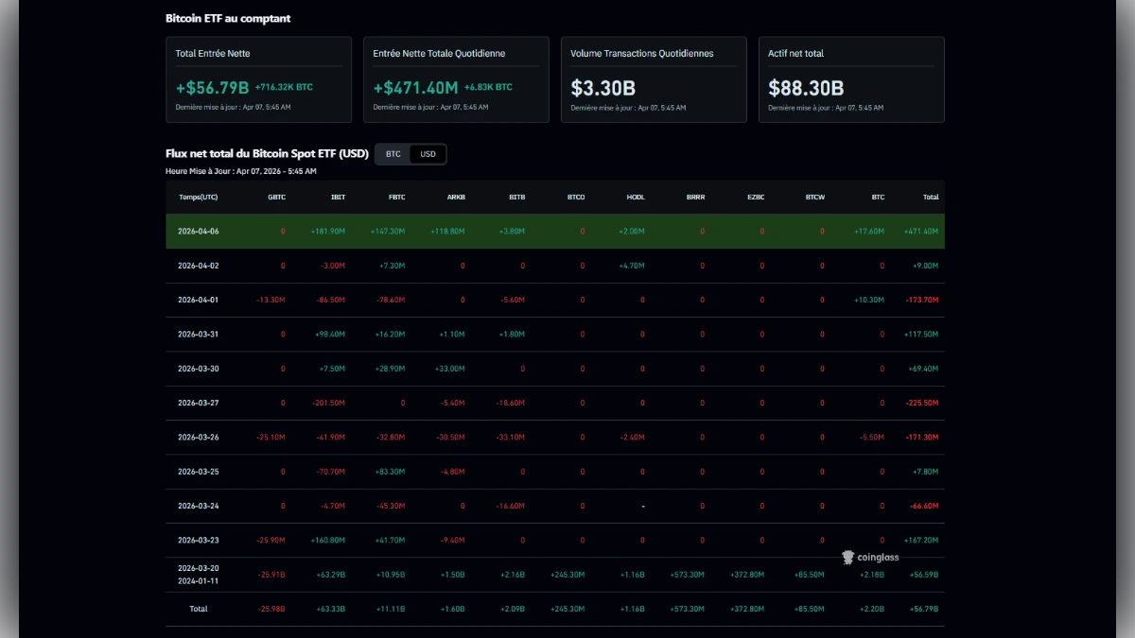Select the Flux net total section title
The height and width of the screenshot is (638, 1135).
(268, 153)
